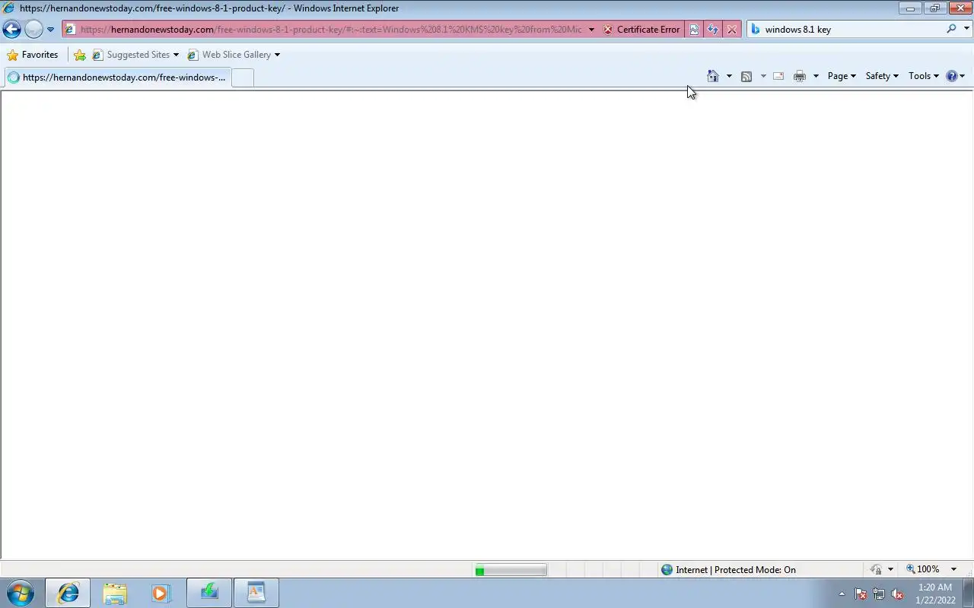Expand the Feeds dropdown arrow

(763, 76)
